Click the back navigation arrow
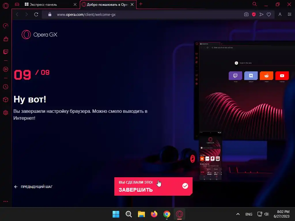295x221 pixels. click(17, 14)
